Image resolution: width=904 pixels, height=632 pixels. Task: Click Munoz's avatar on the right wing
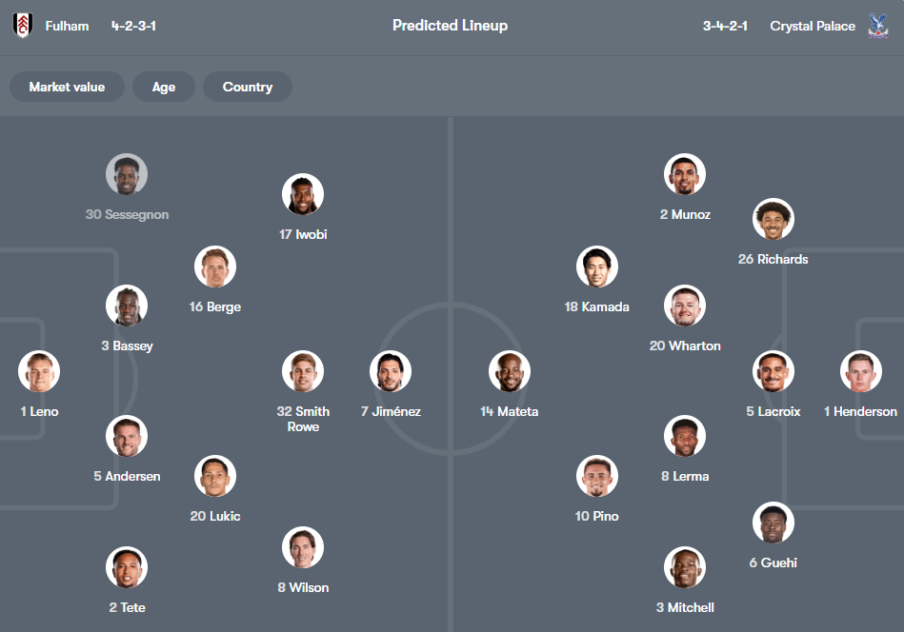684,173
